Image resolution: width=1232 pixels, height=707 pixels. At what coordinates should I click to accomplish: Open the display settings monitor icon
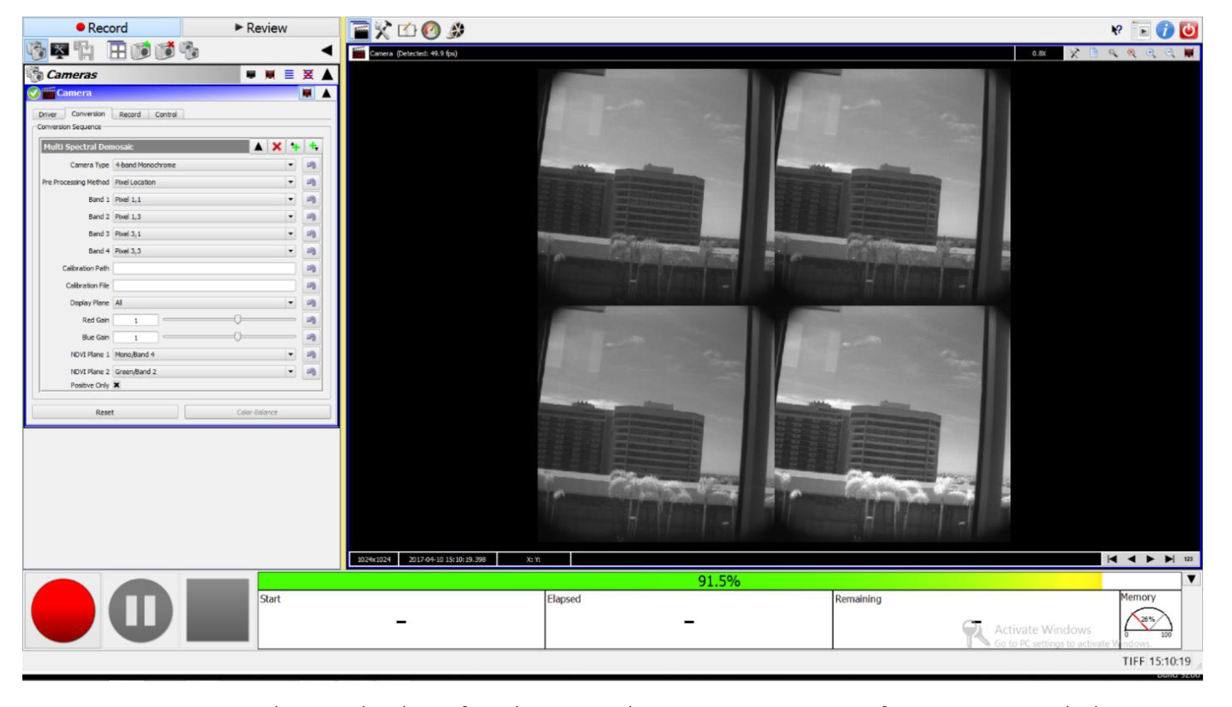pyautogui.click(x=59, y=51)
